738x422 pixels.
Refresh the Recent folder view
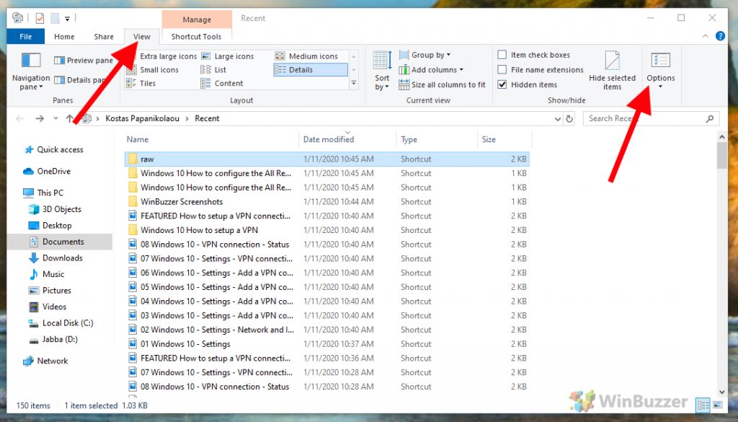coord(570,118)
